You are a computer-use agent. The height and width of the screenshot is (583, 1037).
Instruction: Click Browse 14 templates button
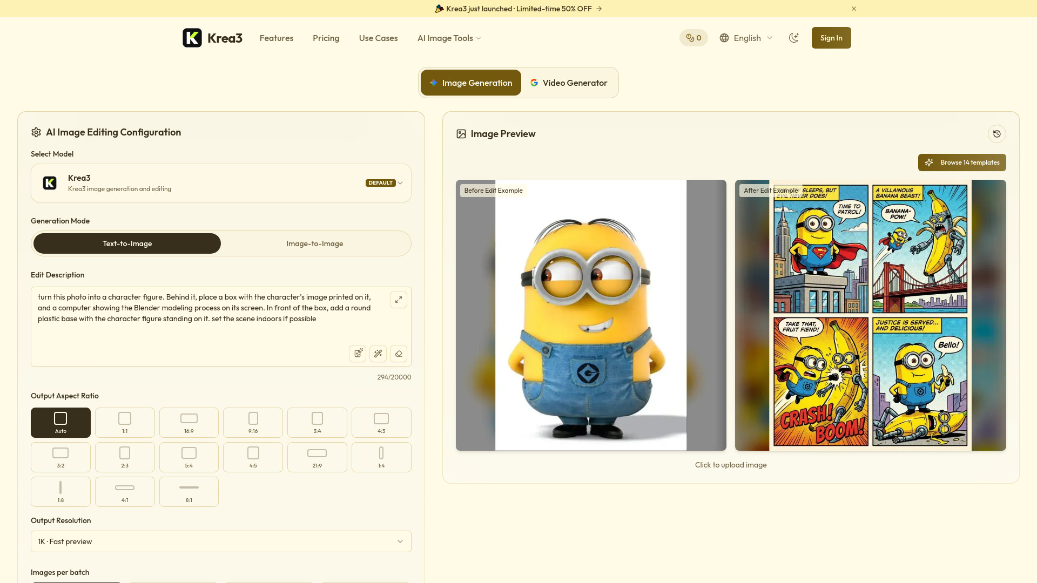(x=962, y=162)
